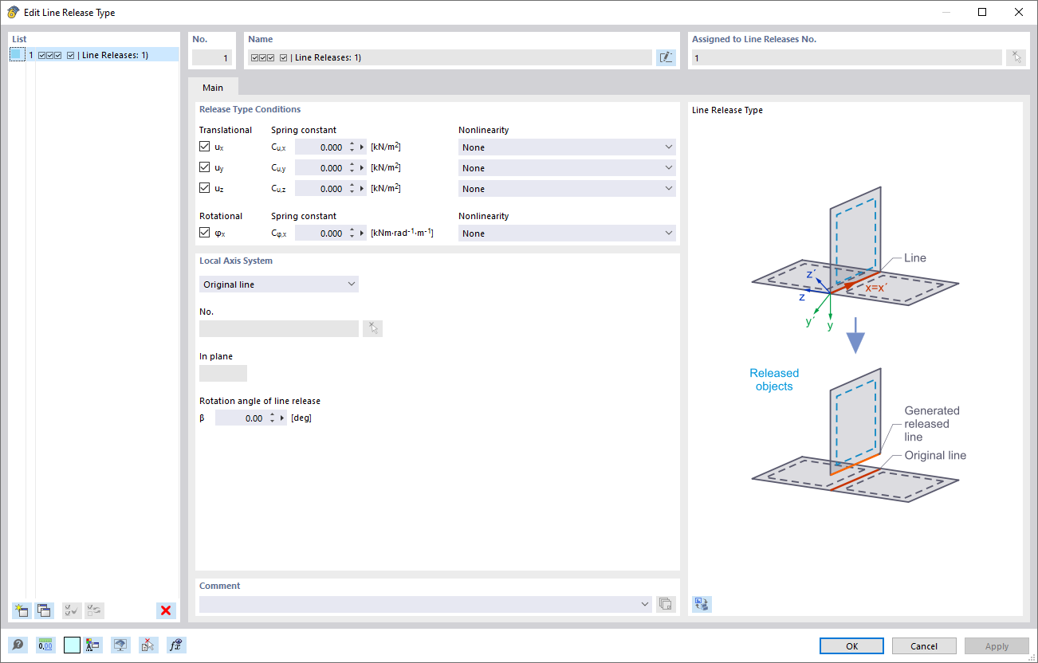Create a new line release type
The height and width of the screenshot is (663, 1038).
pos(21,610)
